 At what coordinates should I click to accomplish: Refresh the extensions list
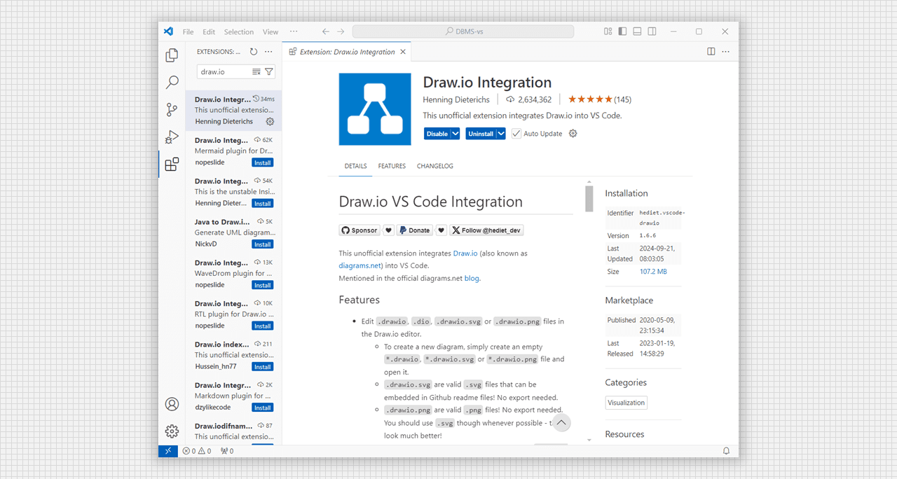254,52
